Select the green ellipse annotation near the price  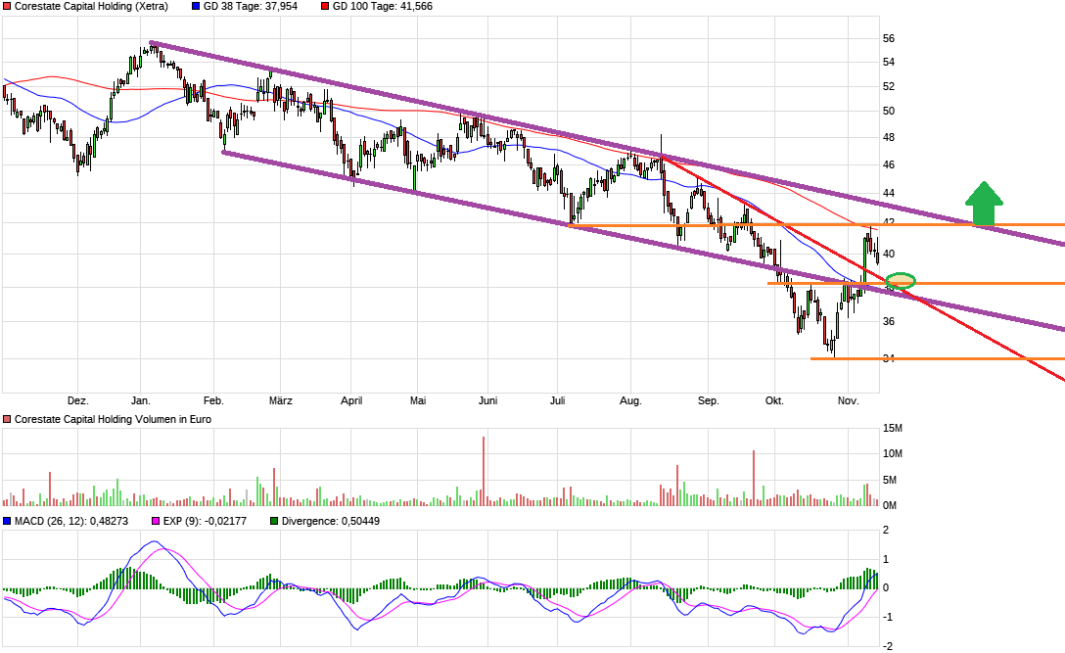point(901,281)
